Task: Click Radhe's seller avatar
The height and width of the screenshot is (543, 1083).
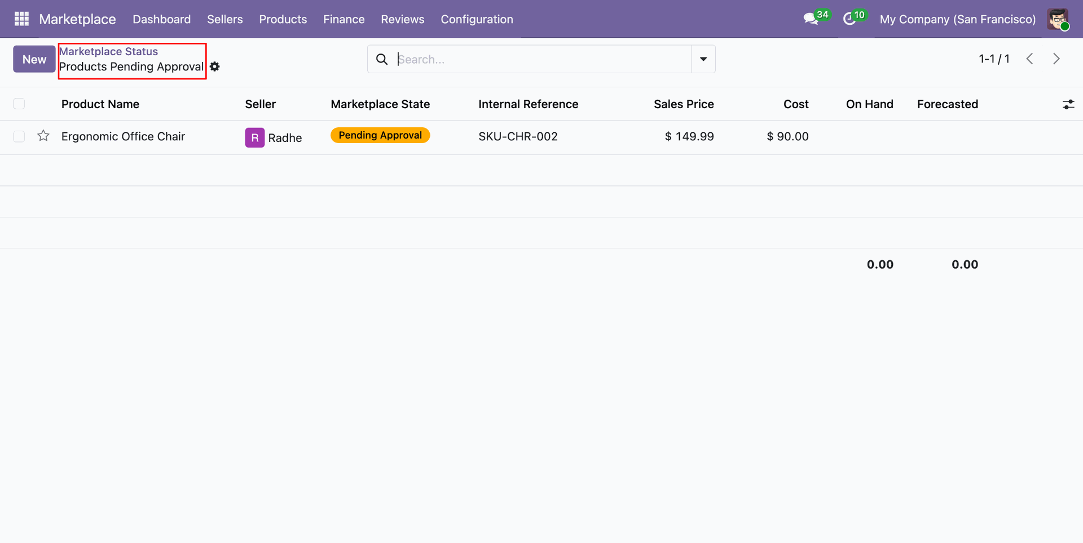Action: pyautogui.click(x=255, y=137)
